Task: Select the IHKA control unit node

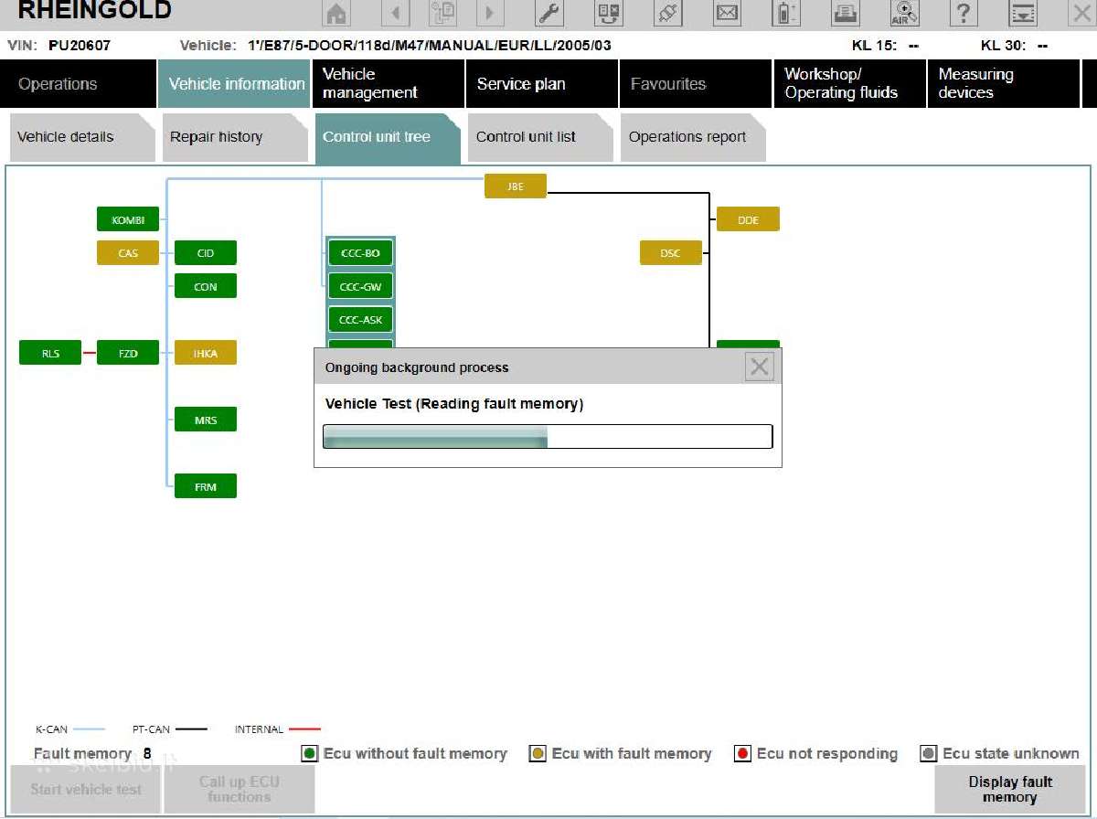Action: (x=206, y=353)
